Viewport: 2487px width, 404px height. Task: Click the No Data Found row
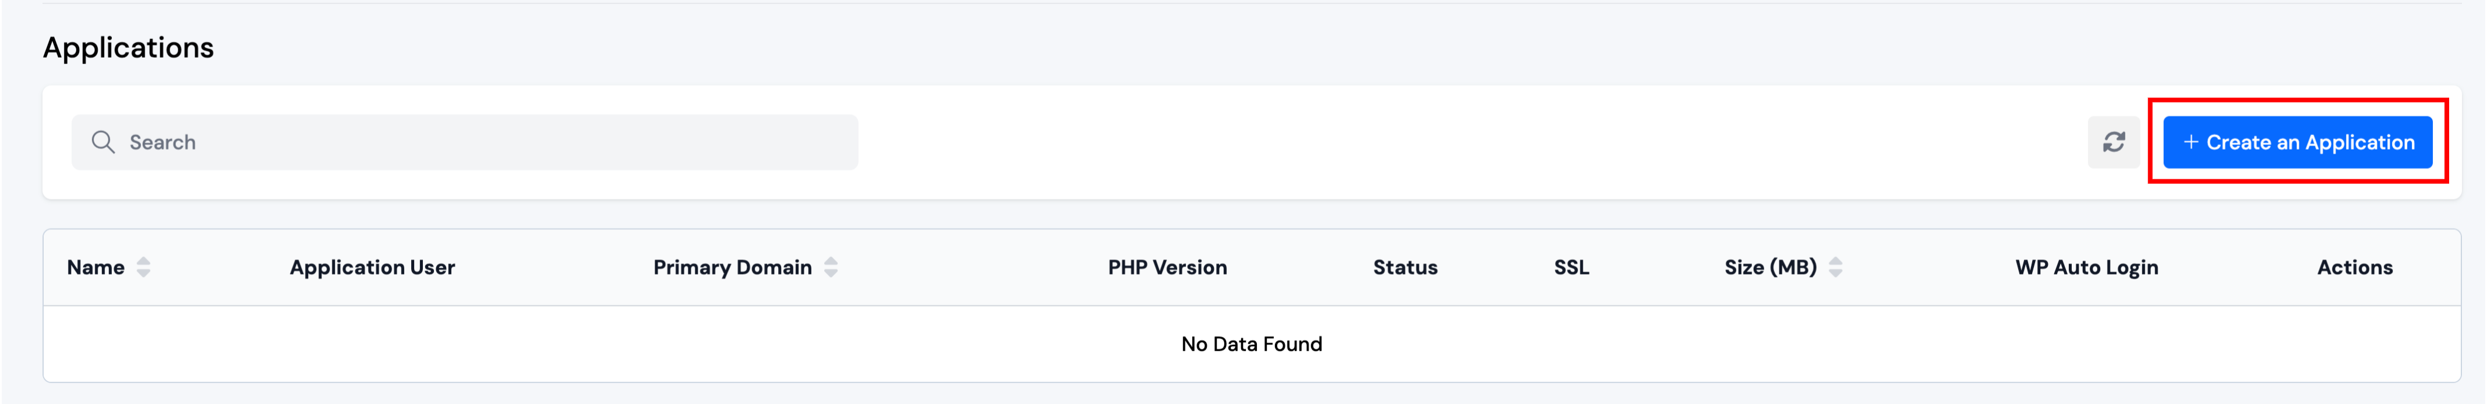click(x=1251, y=344)
